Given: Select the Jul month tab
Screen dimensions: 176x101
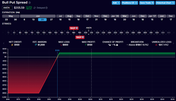Looking at the screenshot, I should point(60,16).
